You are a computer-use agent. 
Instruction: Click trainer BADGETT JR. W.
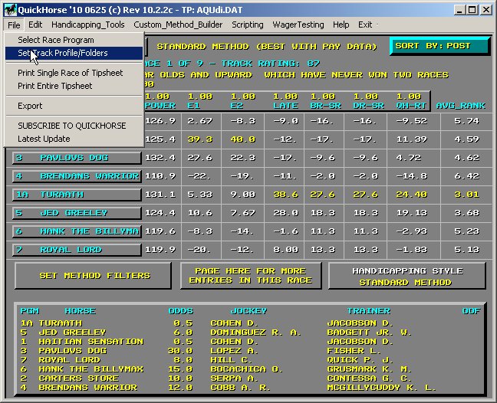(369, 332)
